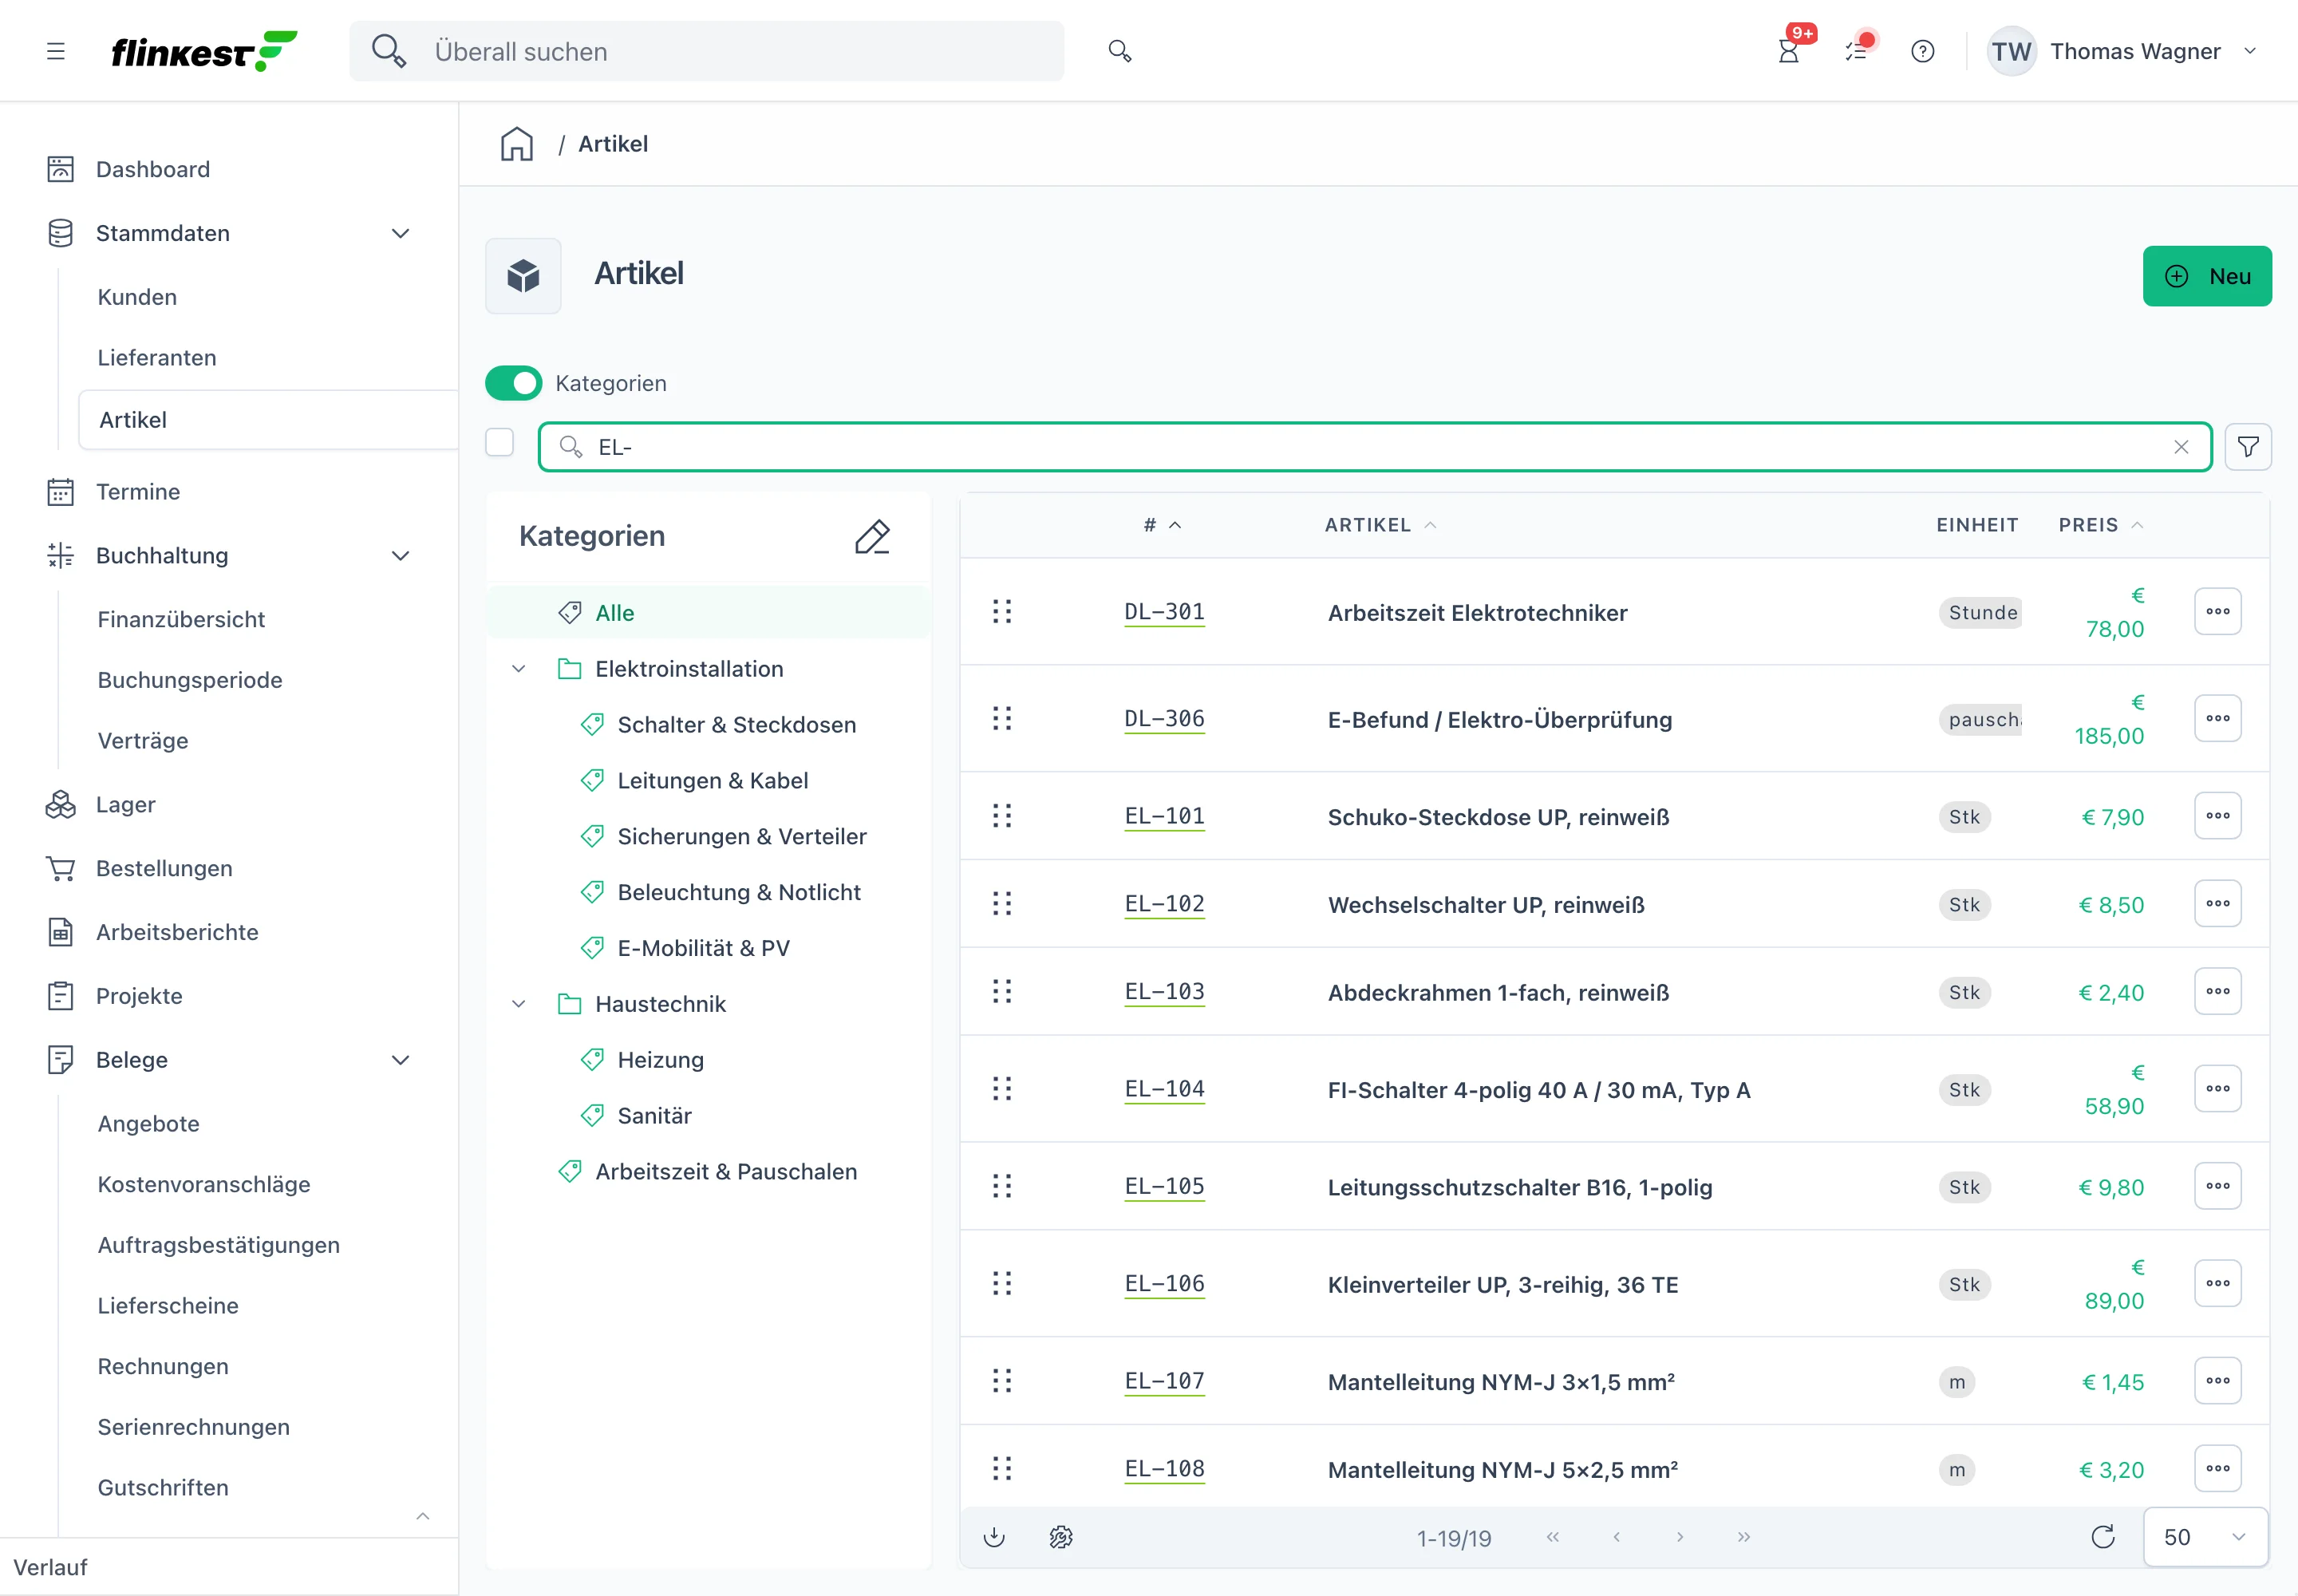The height and width of the screenshot is (1596, 2298).
Task: Open actions menu for EL-104
Action: click(x=2217, y=1088)
